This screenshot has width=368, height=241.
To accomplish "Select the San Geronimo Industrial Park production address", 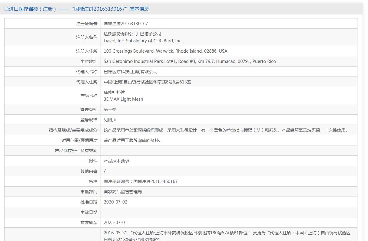I will (x=190, y=61).
